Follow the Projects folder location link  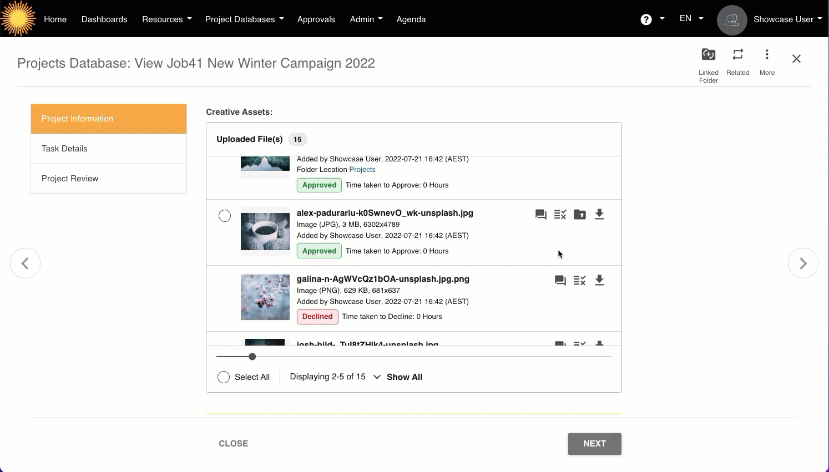pos(362,170)
